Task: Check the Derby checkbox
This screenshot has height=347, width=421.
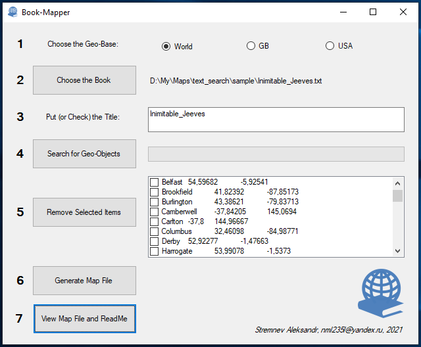Action: [154, 241]
